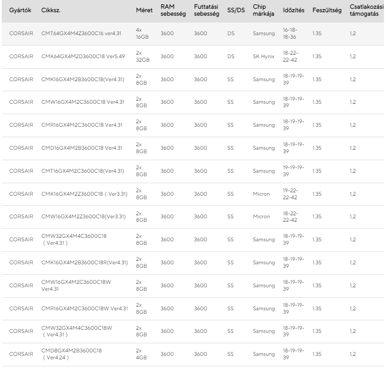Viewport: 387px width, 368px height.
Task: Select part number CMR16GX4M2C3600C18W Ver4.31
Action: pos(85,308)
